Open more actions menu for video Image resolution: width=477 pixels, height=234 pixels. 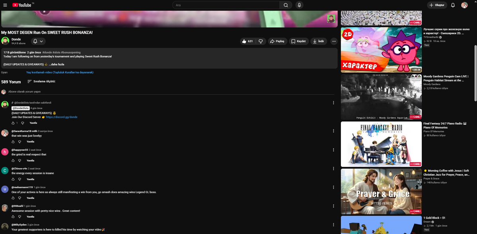click(x=334, y=41)
